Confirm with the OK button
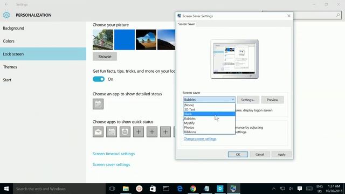Image resolution: width=345 pixels, height=194 pixels. (x=238, y=155)
